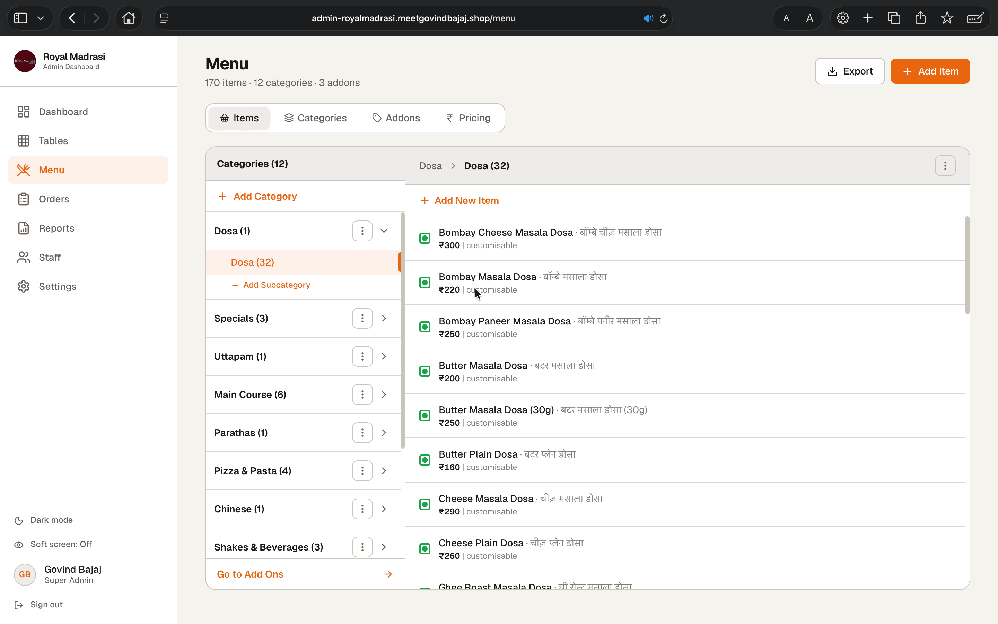Open three-dot menu for Pizza & Pasta
Viewport: 998px width, 624px height.
click(362, 471)
